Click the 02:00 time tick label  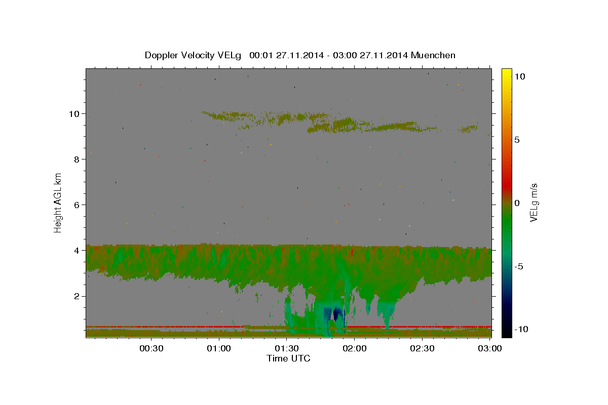(x=355, y=348)
